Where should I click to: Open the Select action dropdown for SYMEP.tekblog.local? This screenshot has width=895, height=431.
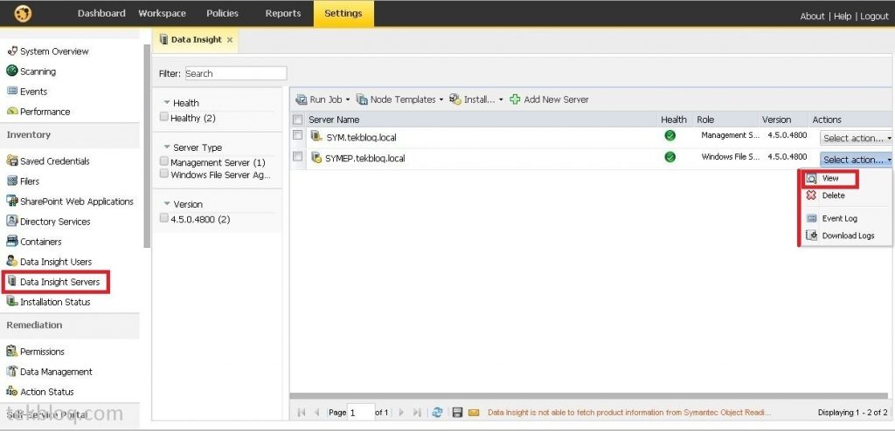[x=857, y=160]
